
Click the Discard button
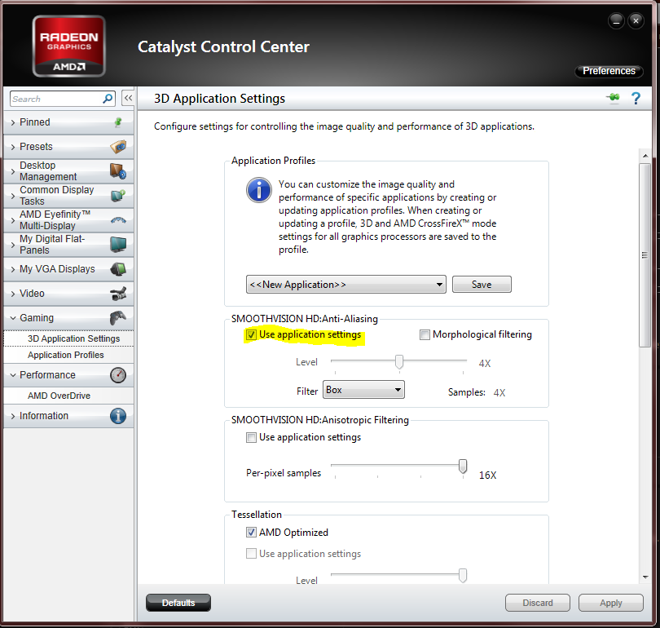pyautogui.click(x=538, y=603)
